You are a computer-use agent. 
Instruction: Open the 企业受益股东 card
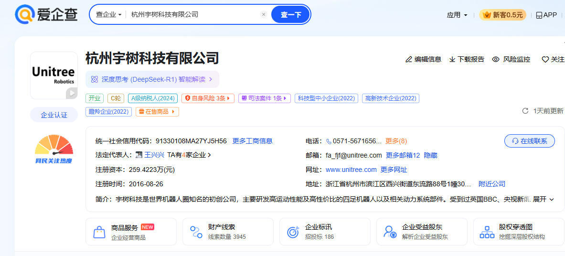(x=422, y=232)
